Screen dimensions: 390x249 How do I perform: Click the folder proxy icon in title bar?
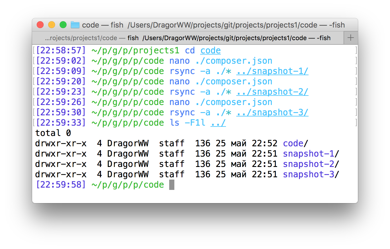pos(75,25)
